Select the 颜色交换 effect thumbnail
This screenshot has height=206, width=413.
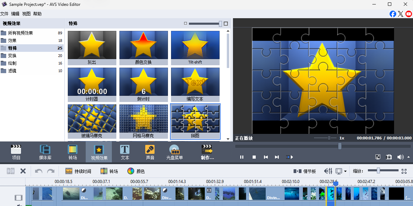coord(144,48)
